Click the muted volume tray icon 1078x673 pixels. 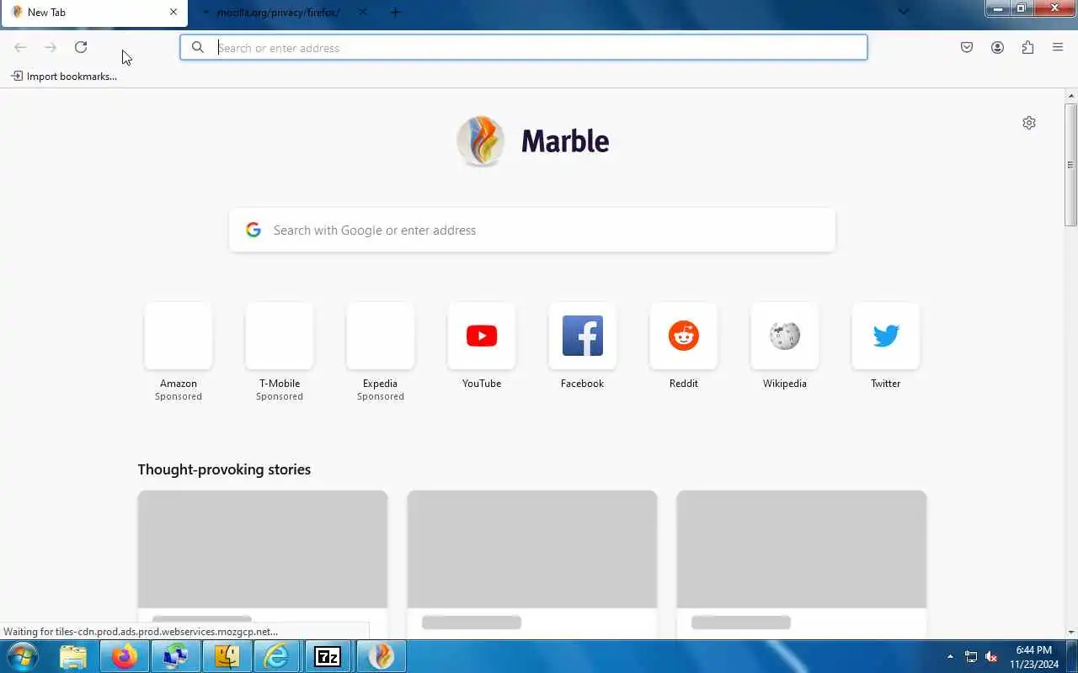992,656
